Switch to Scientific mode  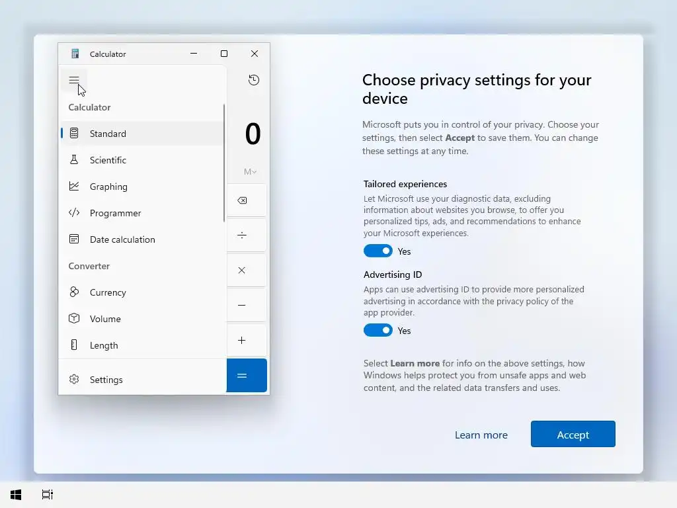(x=142, y=160)
